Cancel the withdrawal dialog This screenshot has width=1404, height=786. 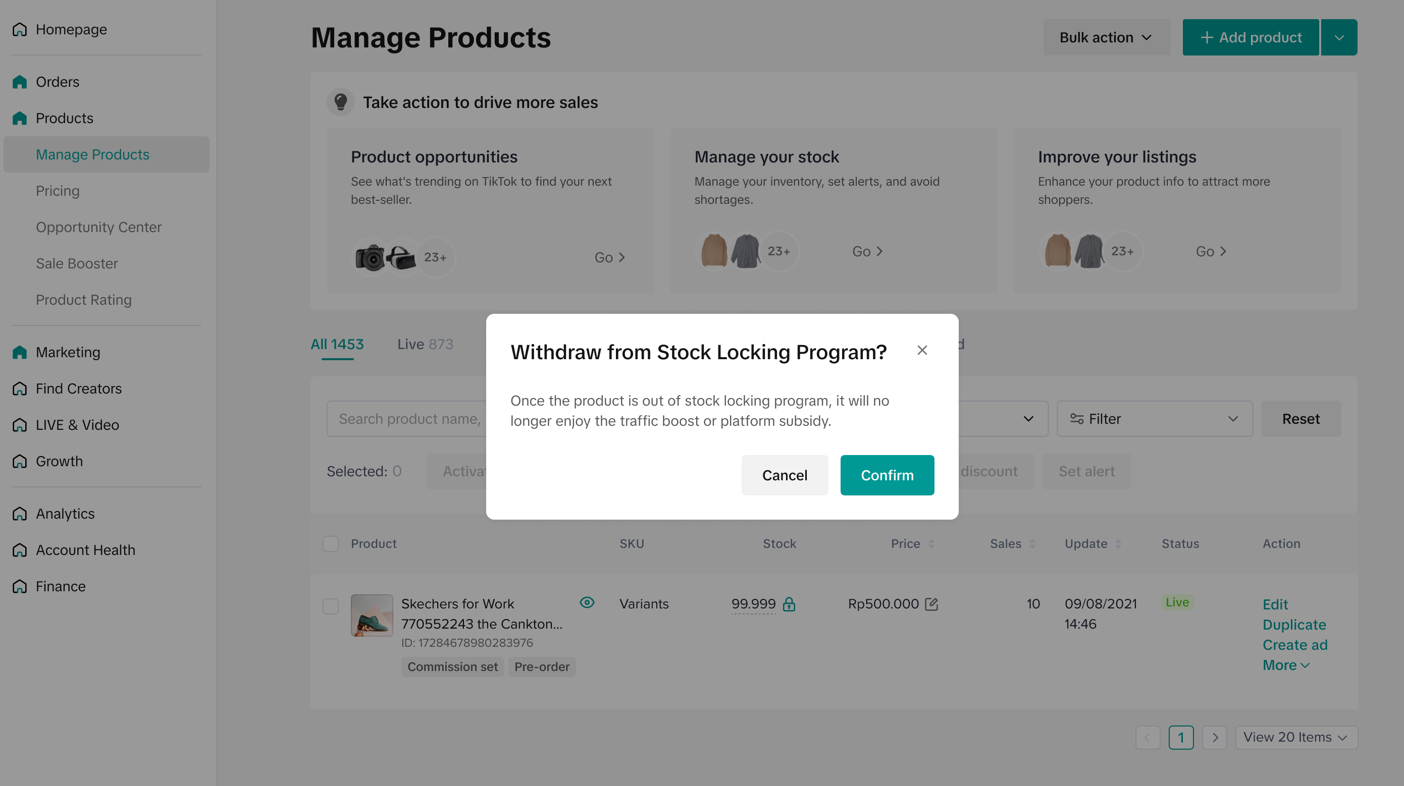[785, 475]
